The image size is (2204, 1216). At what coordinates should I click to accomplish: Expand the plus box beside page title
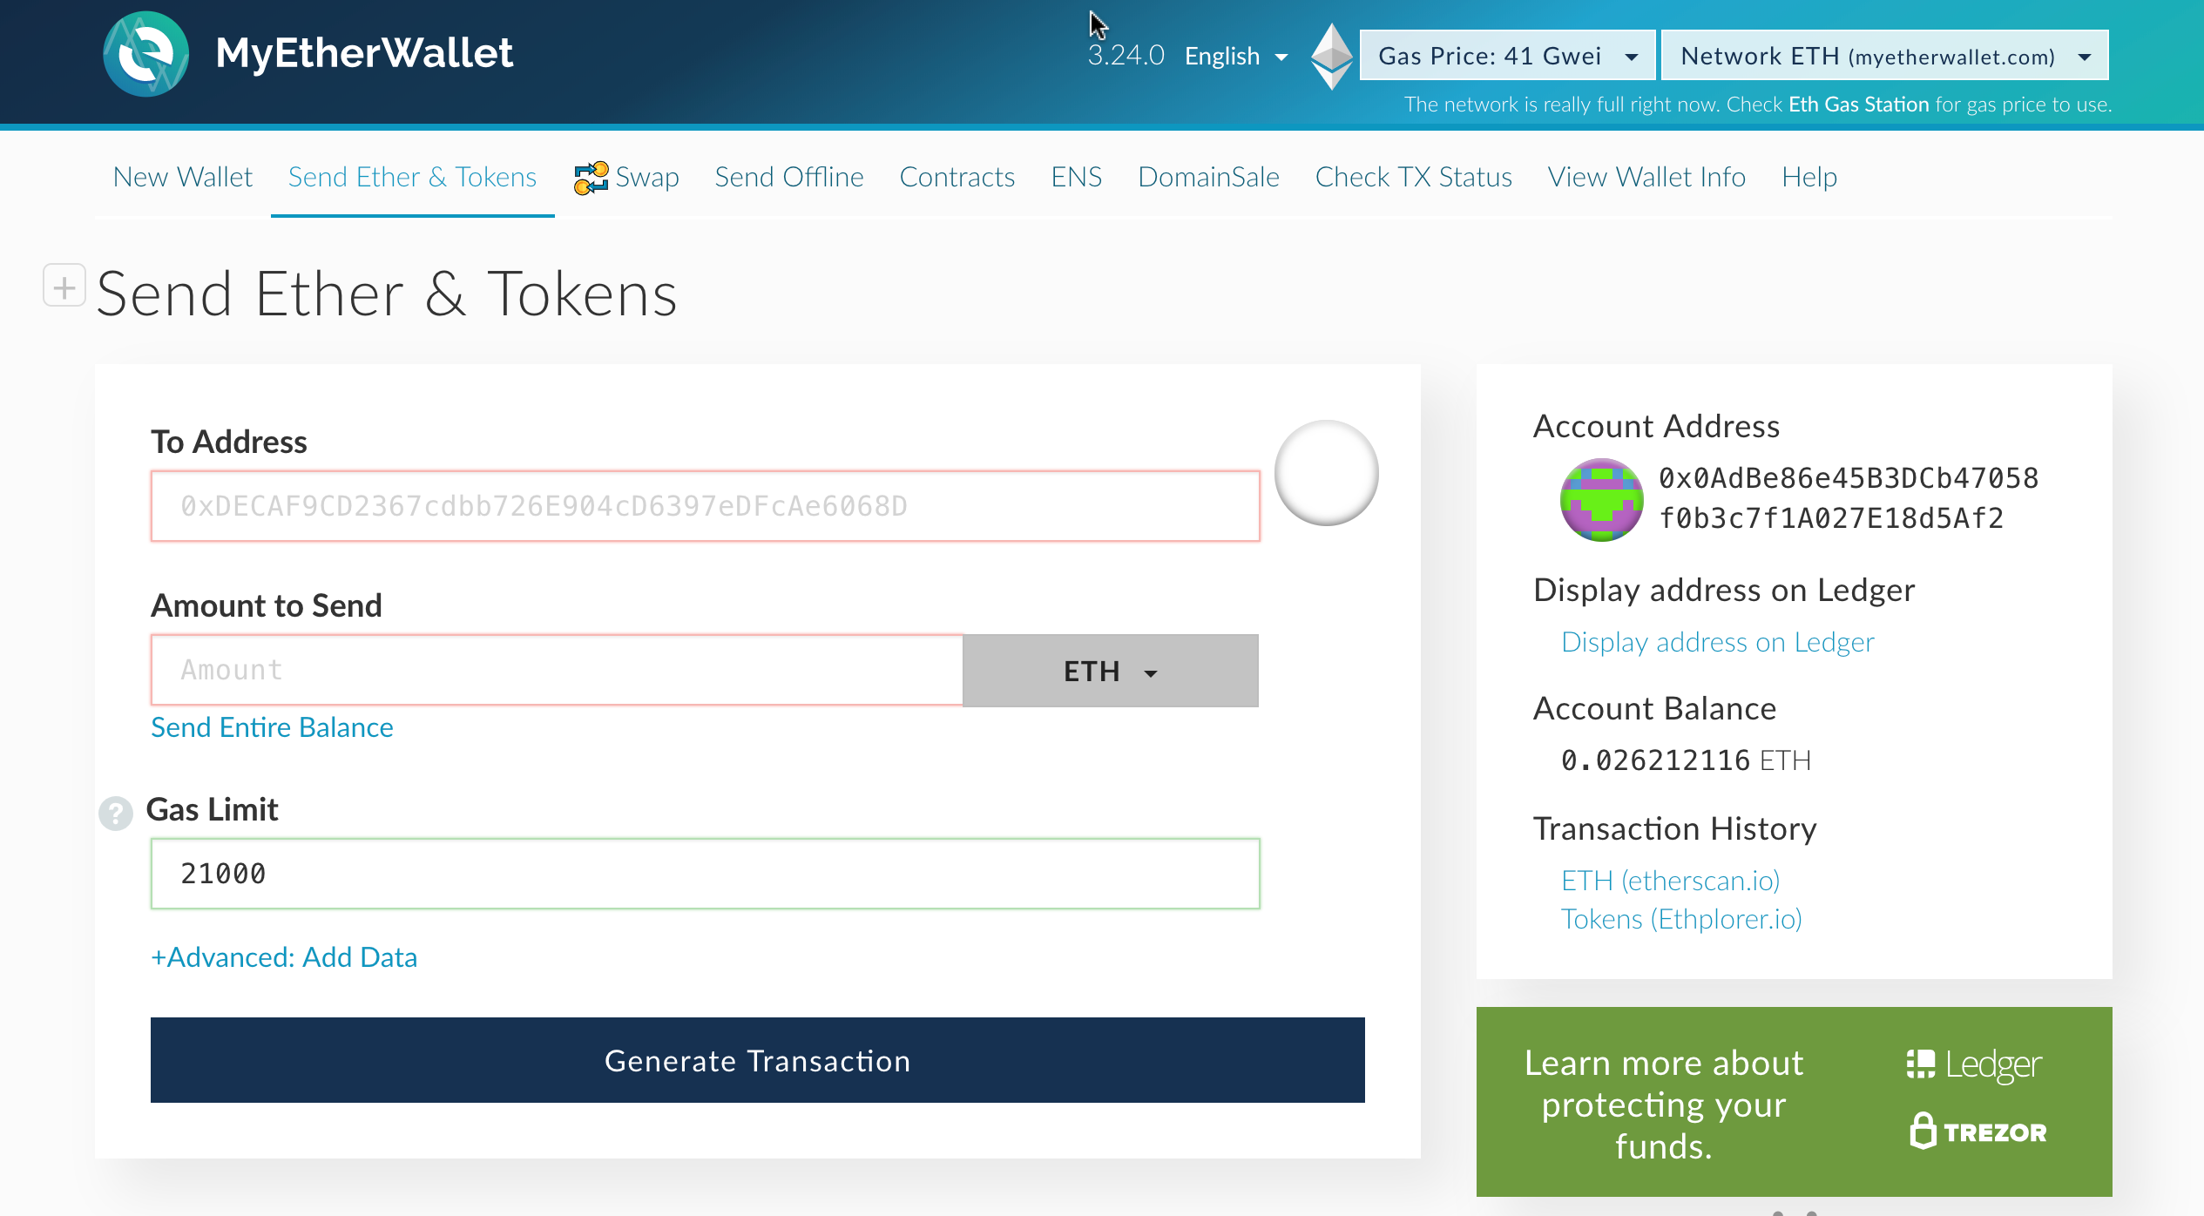(64, 286)
